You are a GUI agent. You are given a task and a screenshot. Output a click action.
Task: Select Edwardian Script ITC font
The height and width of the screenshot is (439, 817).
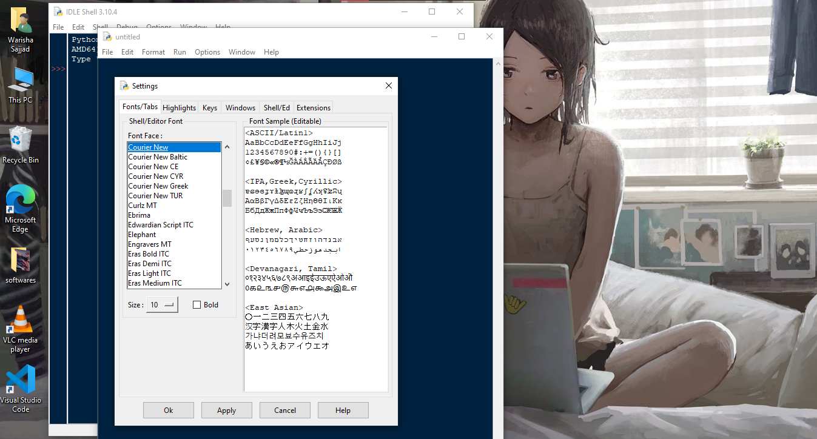point(175,225)
